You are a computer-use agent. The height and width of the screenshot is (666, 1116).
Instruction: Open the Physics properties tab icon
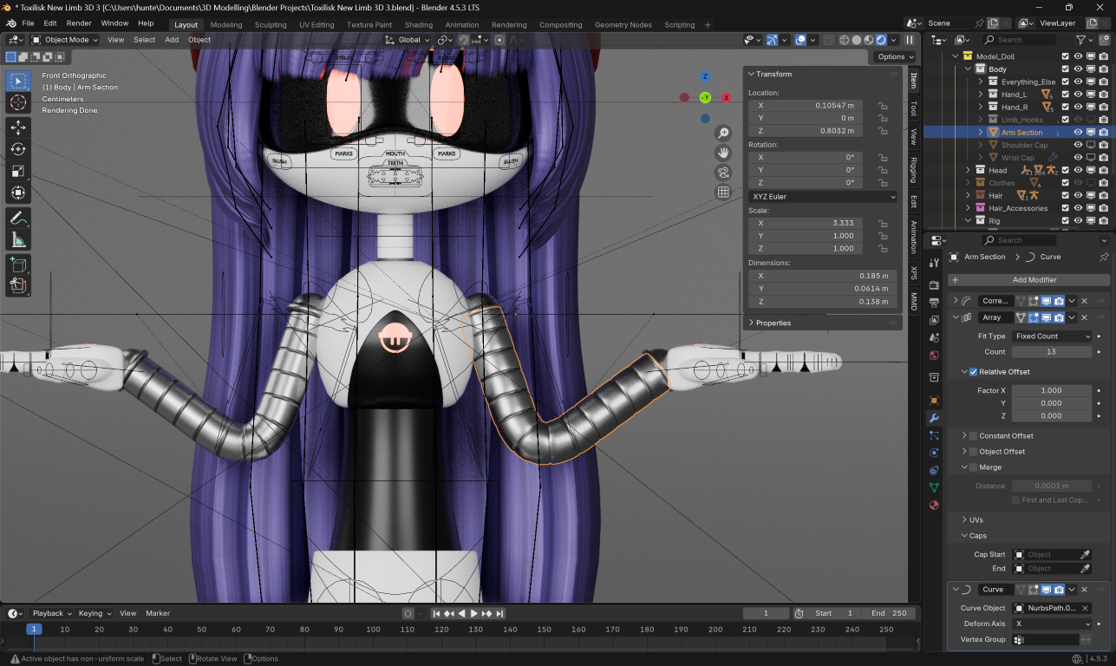click(934, 453)
